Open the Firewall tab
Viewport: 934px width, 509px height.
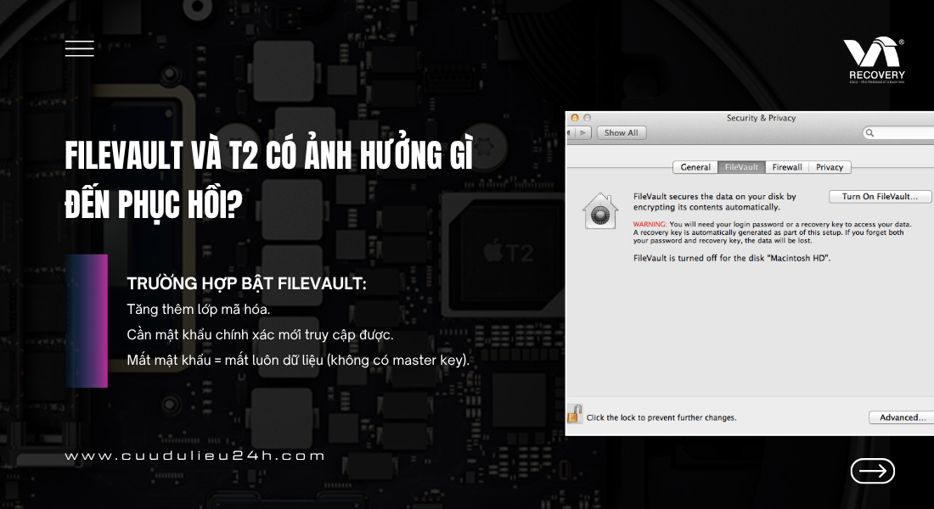[x=787, y=167]
